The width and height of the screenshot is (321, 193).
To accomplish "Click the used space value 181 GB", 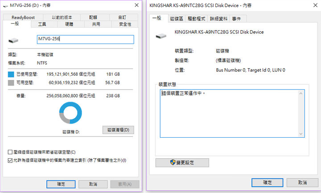I will (x=113, y=74).
